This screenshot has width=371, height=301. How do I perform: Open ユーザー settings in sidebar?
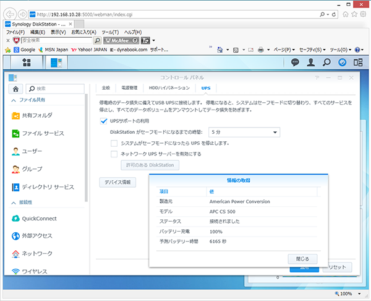pyautogui.click(x=27, y=151)
